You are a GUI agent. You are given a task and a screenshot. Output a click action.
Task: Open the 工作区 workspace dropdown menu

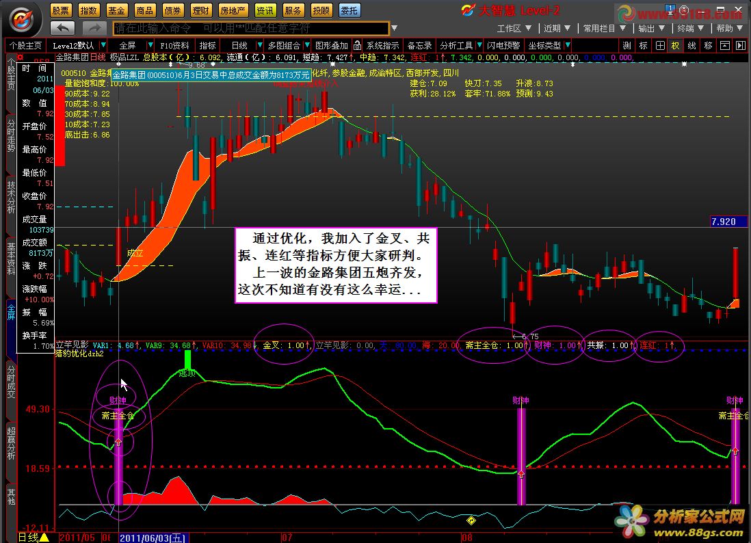(x=514, y=28)
